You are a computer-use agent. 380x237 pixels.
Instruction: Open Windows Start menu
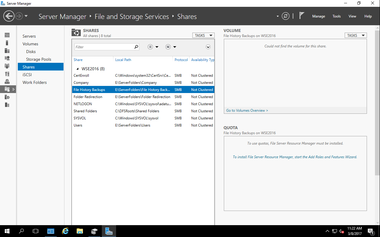(7, 231)
